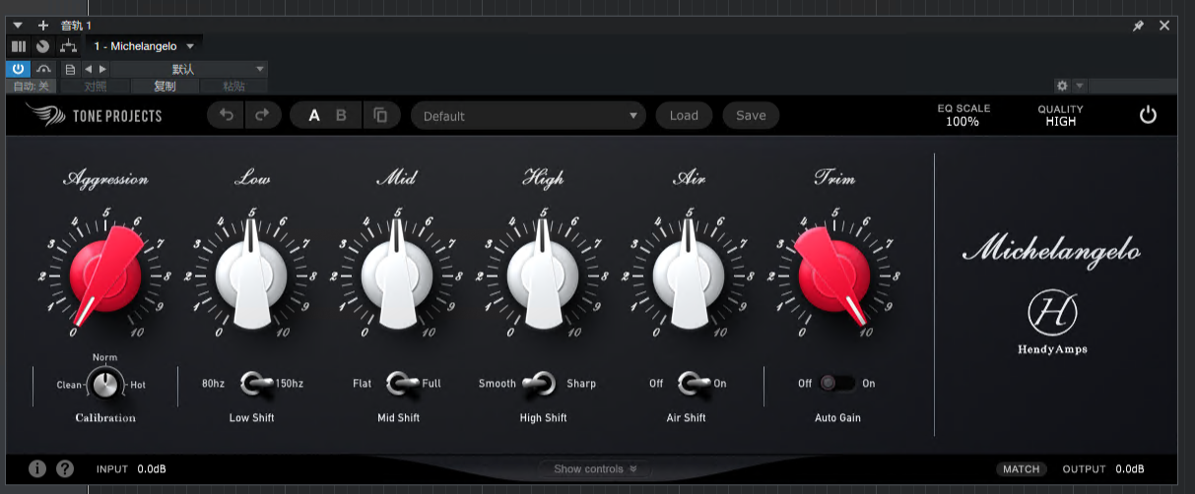Switch to state B
The width and height of the screenshot is (1195, 494).
pyautogui.click(x=341, y=115)
